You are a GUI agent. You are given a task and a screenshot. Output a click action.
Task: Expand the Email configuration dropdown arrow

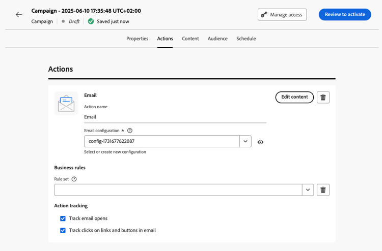(x=245, y=141)
